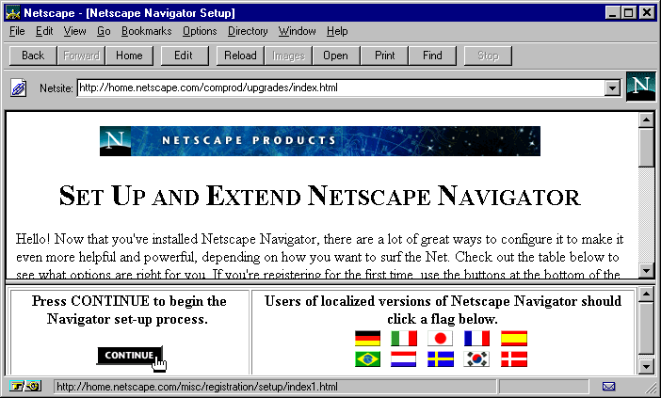The image size is (661, 398).
Task: Click the main page scrollbar down arrow
Action: (646, 271)
